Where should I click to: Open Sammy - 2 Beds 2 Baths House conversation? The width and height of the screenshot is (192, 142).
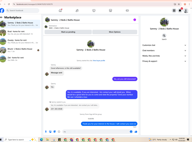[x=20, y=24]
